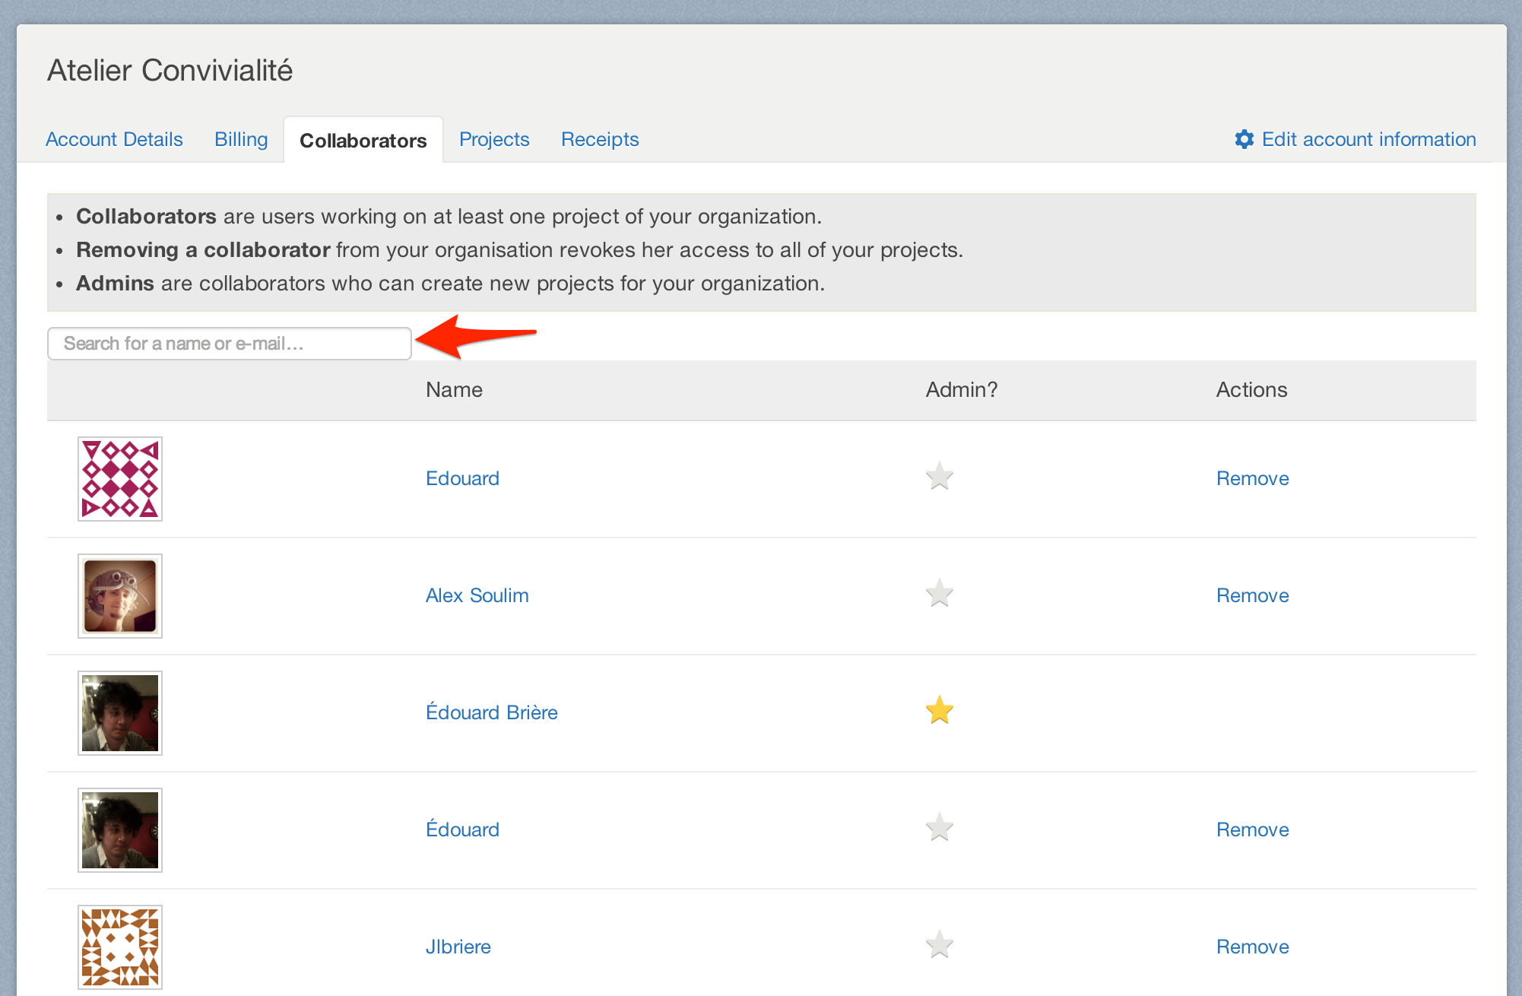Focus the name or e-mail search field
The width and height of the screenshot is (1522, 996).
tap(229, 344)
